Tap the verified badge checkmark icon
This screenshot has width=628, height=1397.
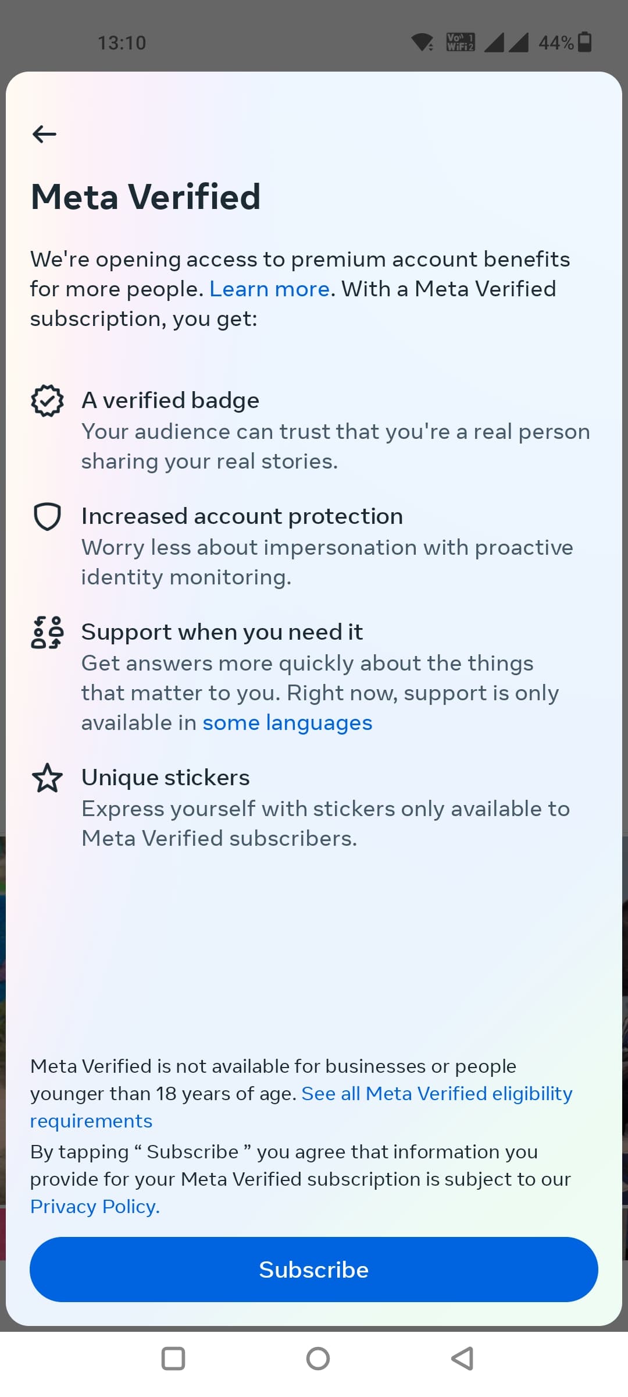(x=47, y=400)
